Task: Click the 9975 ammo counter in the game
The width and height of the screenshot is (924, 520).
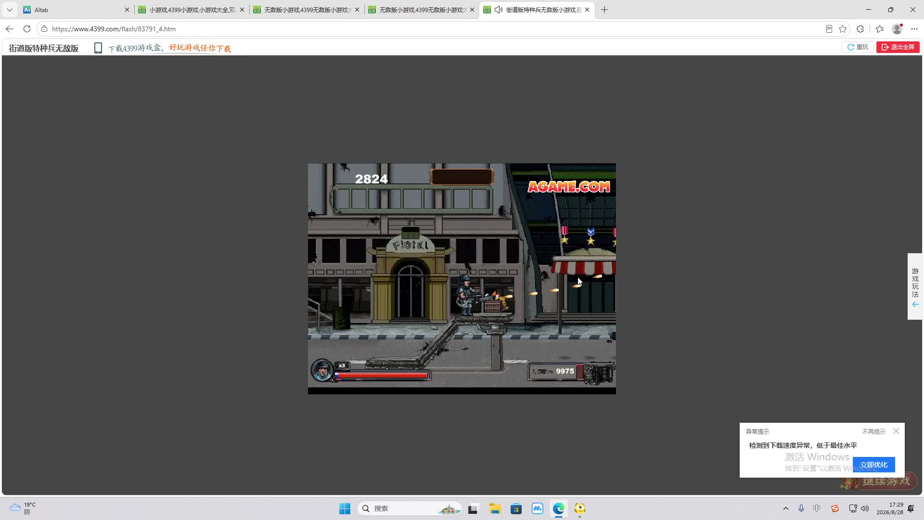Action: pos(565,371)
